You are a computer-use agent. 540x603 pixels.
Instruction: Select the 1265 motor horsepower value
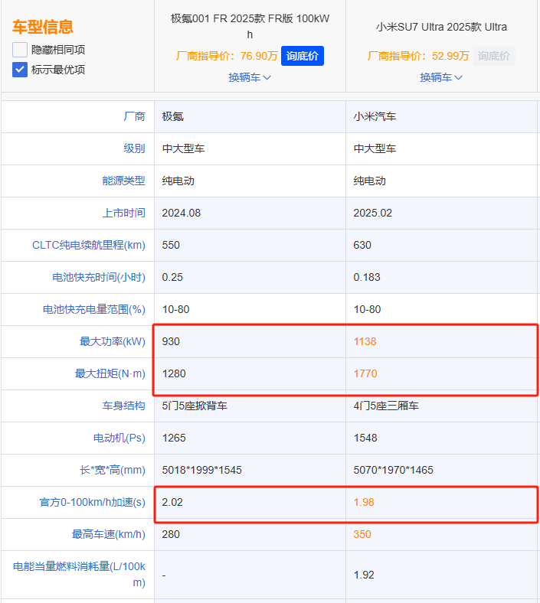coord(174,438)
